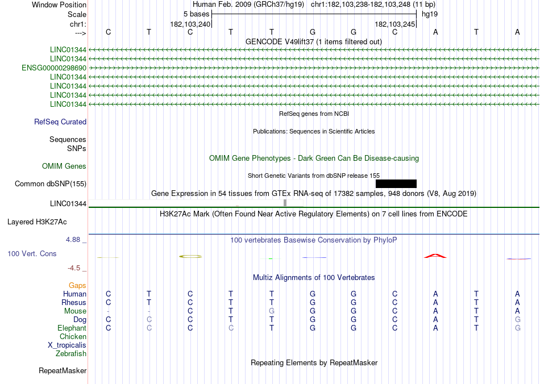Screen dimensions: 540x384
Task: Click the OMIM Genes track label
Action: 64,166
